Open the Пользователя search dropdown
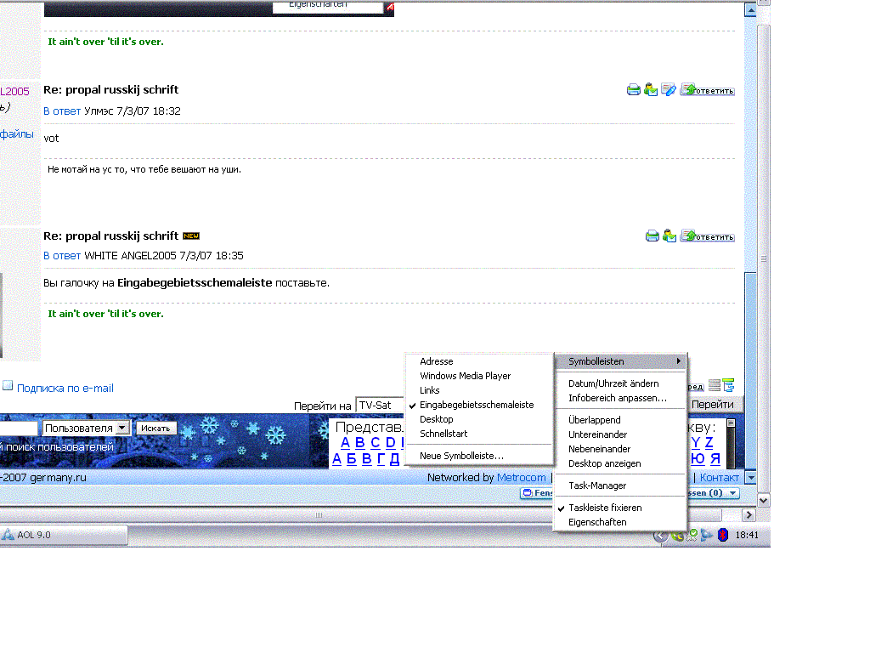The width and height of the screenshot is (870, 653). (122, 428)
